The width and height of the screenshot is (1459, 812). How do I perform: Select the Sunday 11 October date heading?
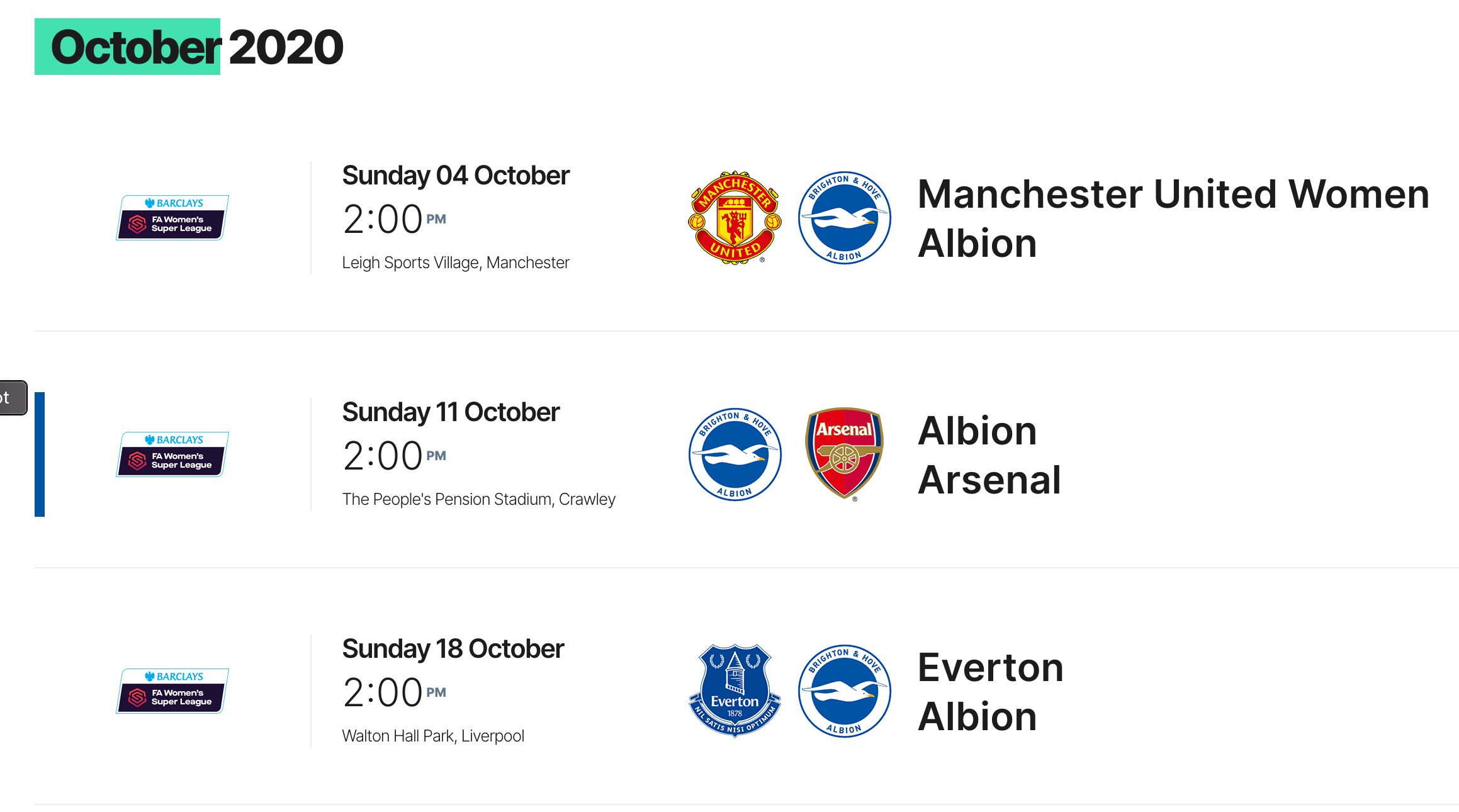tap(451, 412)
